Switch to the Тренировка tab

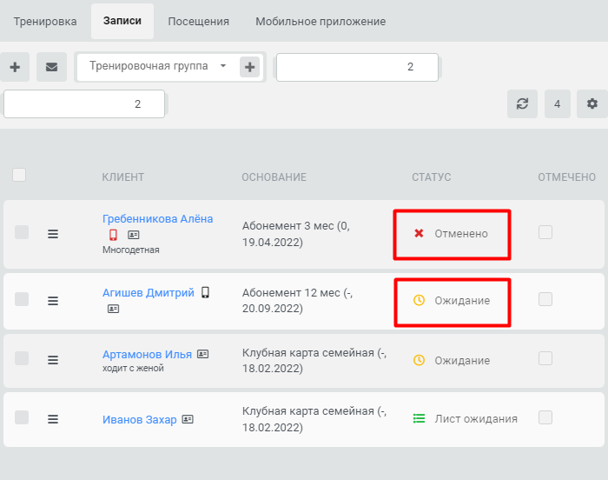click(45, 22)
